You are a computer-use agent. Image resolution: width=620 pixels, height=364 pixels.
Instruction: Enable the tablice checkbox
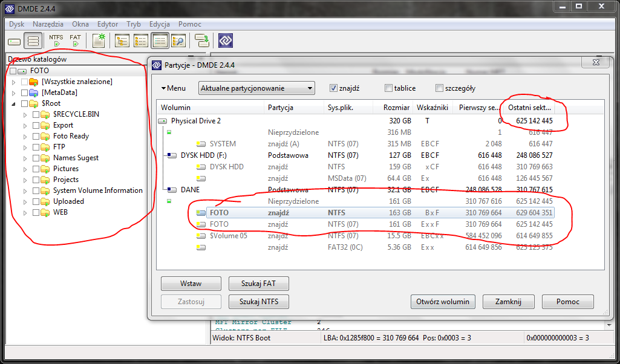click(388, 88)
